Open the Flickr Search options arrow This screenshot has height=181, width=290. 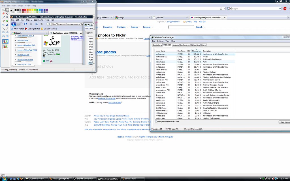coord(204,27)
